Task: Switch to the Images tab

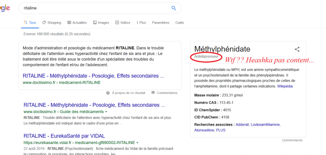Action: click(101, 23)
